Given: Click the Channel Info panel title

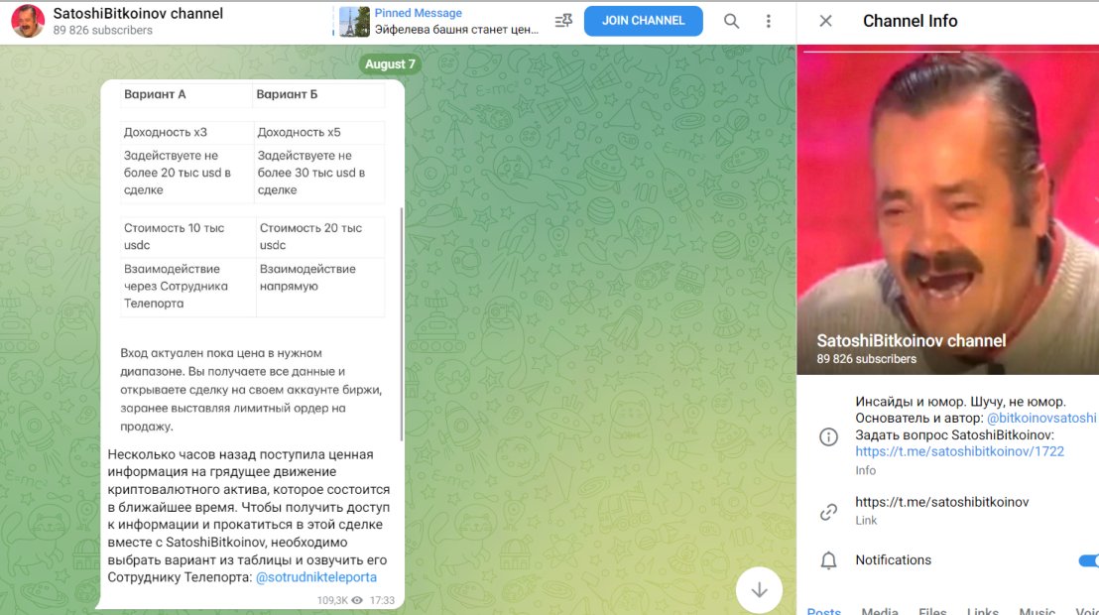Looking at the screenshot, I should (910, 21).
